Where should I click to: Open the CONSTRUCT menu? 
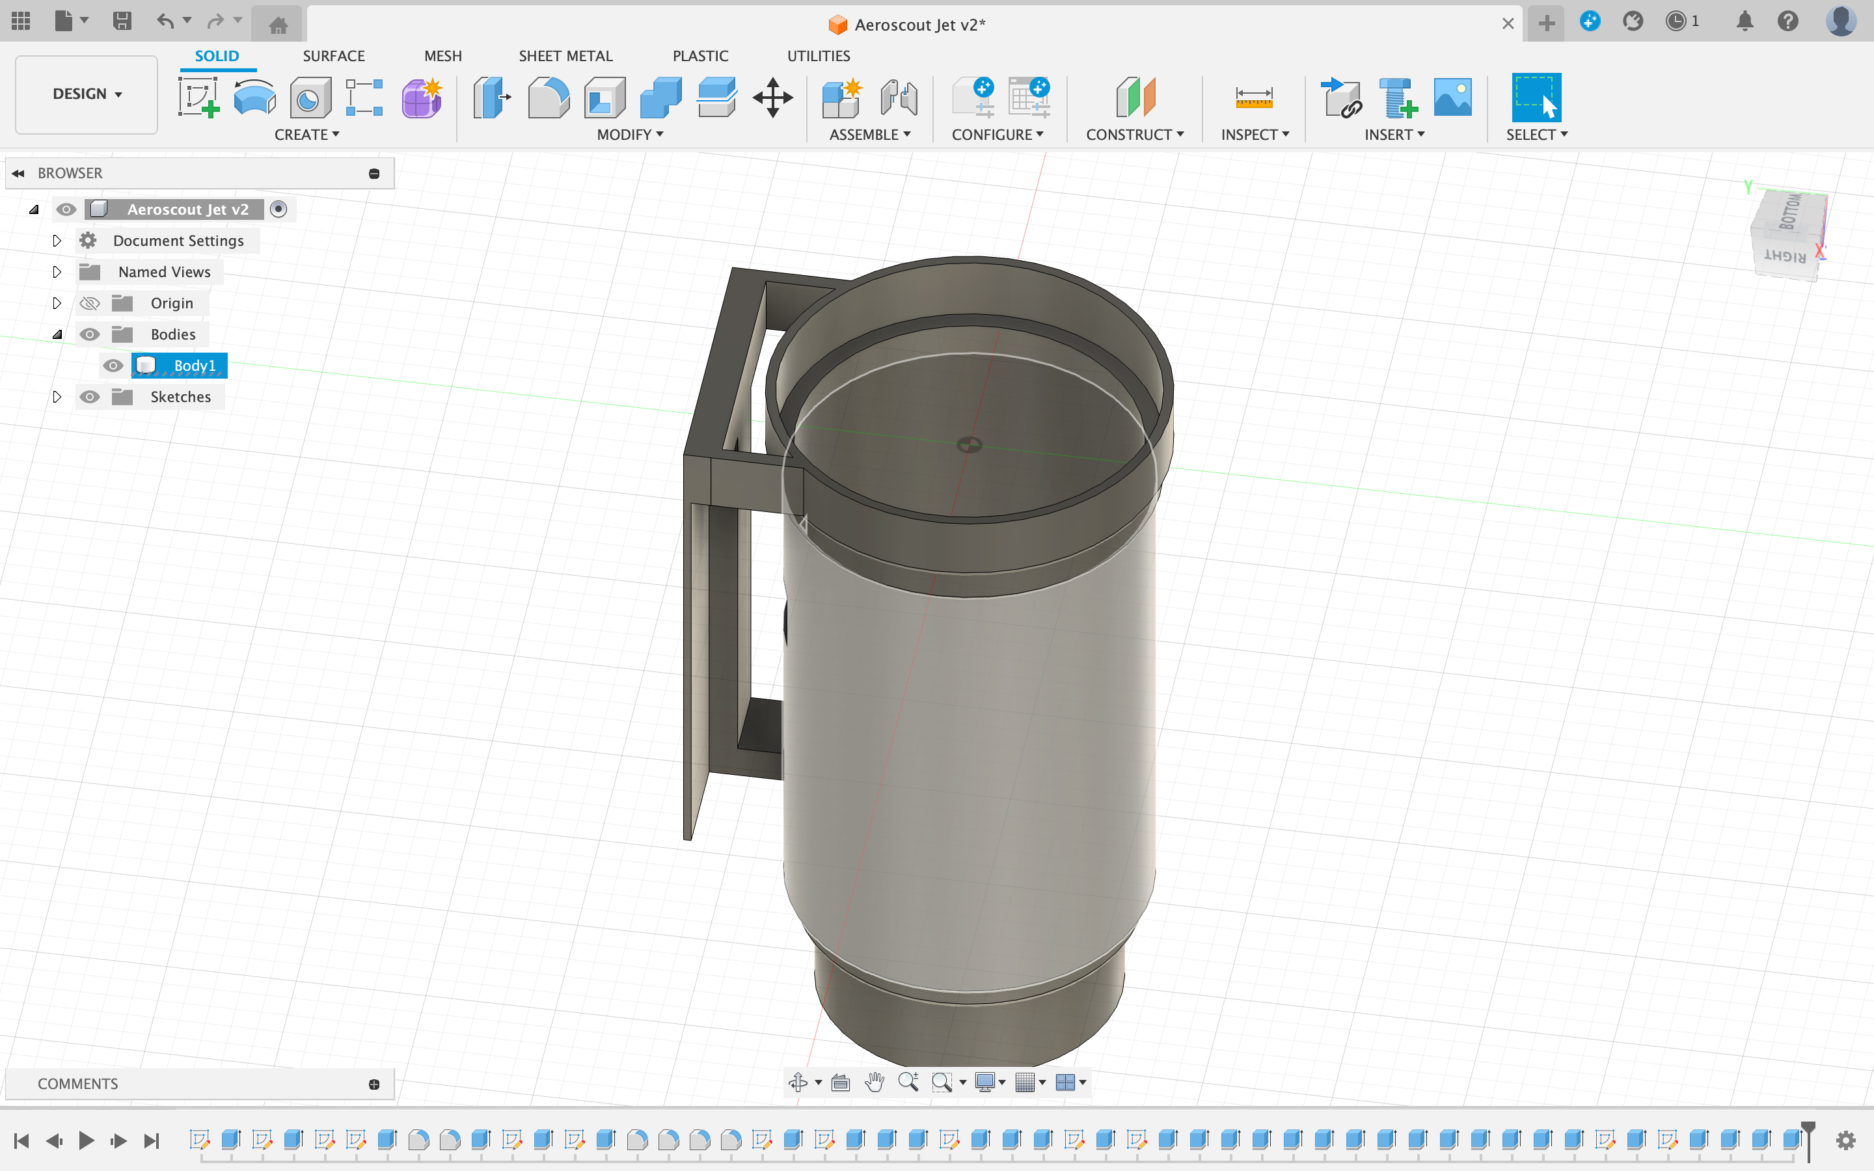click(x=1134, y=135)
